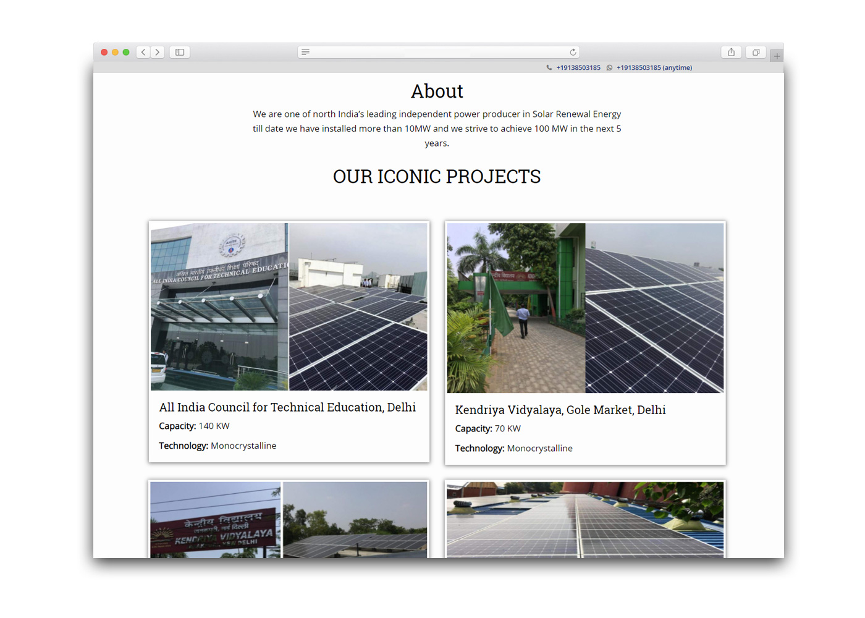
Task: Select the OUR ICONIC PROJECTS heading
Action: 437,176
